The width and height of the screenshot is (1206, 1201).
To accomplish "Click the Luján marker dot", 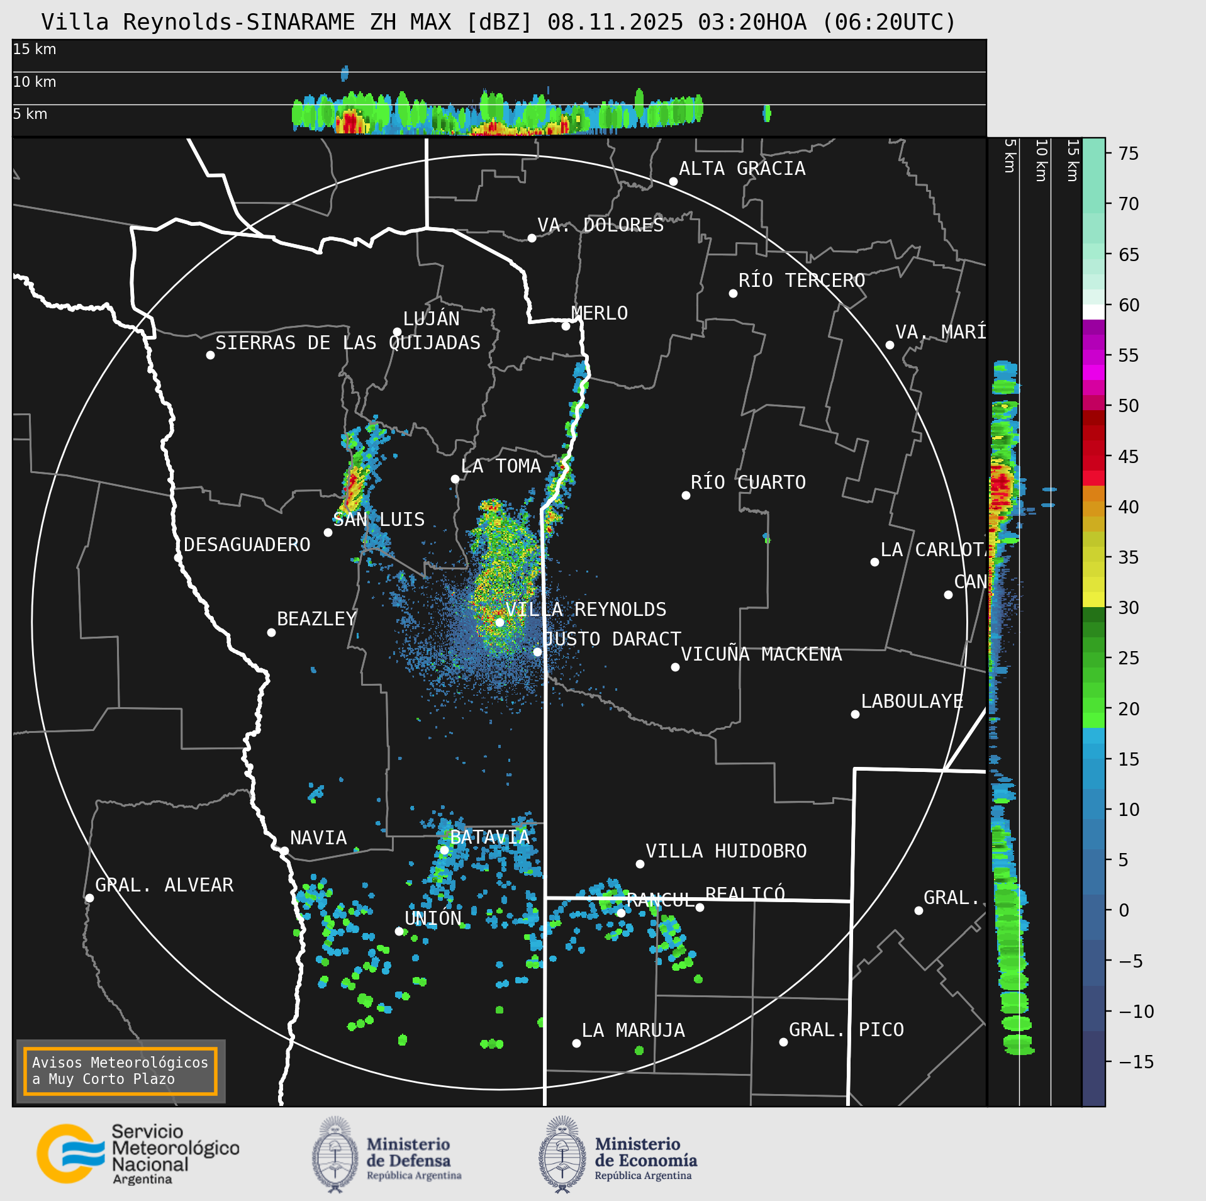I will (397, 332).
